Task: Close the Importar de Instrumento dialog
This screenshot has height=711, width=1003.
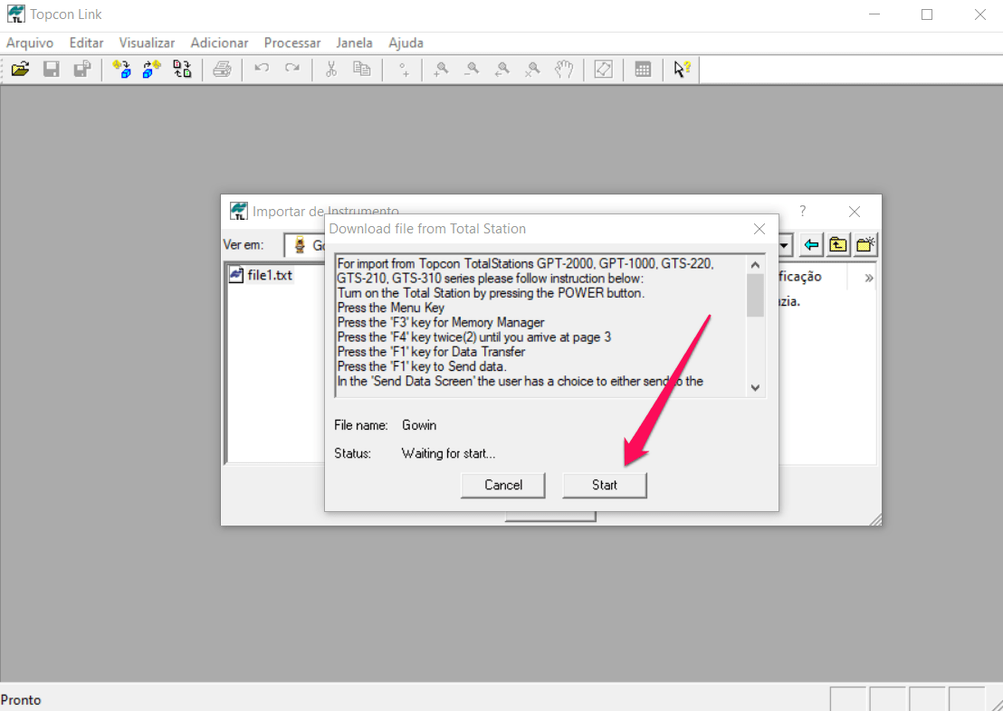Action: pos(854,212)
